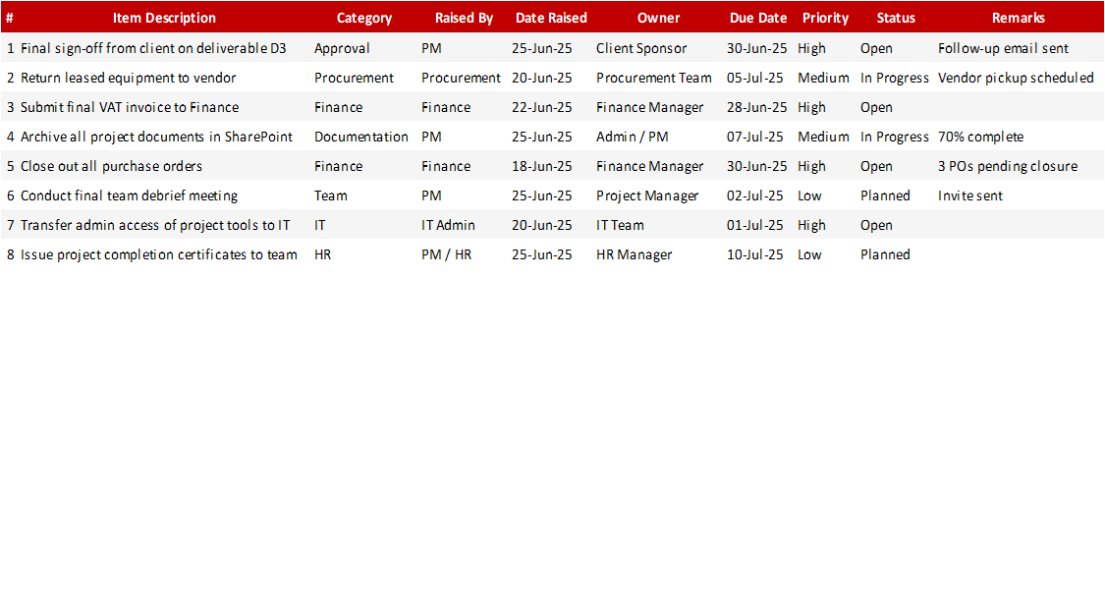The image size is (1105, 614).
Task: Click the '18-Jun-25' date raised cell
Action: tap(542, 167)
